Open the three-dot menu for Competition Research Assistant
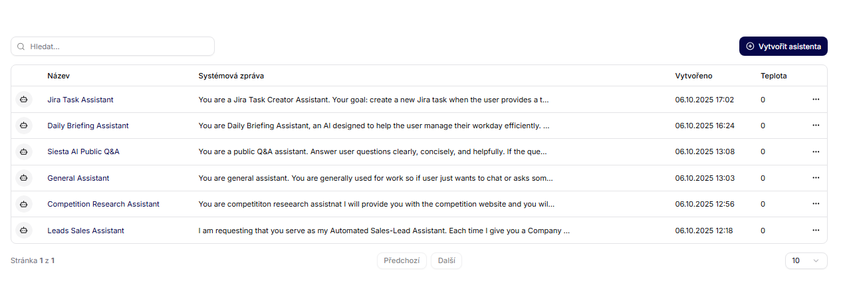 coord(816,204)
